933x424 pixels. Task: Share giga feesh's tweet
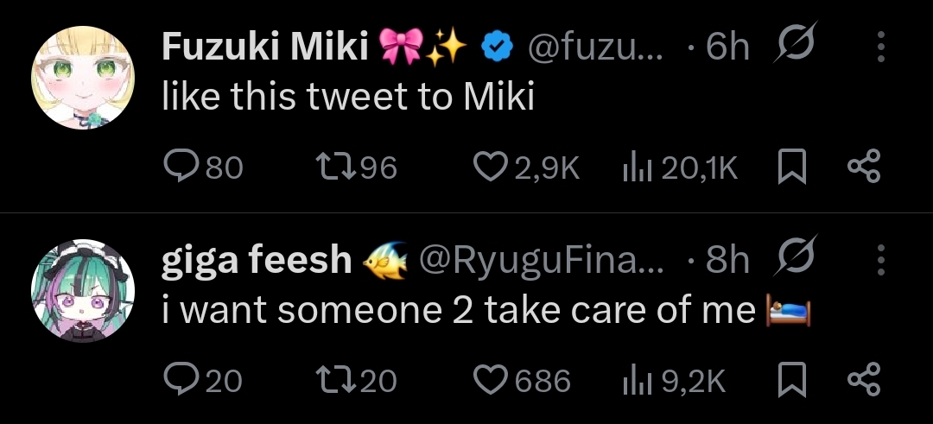click(862, 379)
